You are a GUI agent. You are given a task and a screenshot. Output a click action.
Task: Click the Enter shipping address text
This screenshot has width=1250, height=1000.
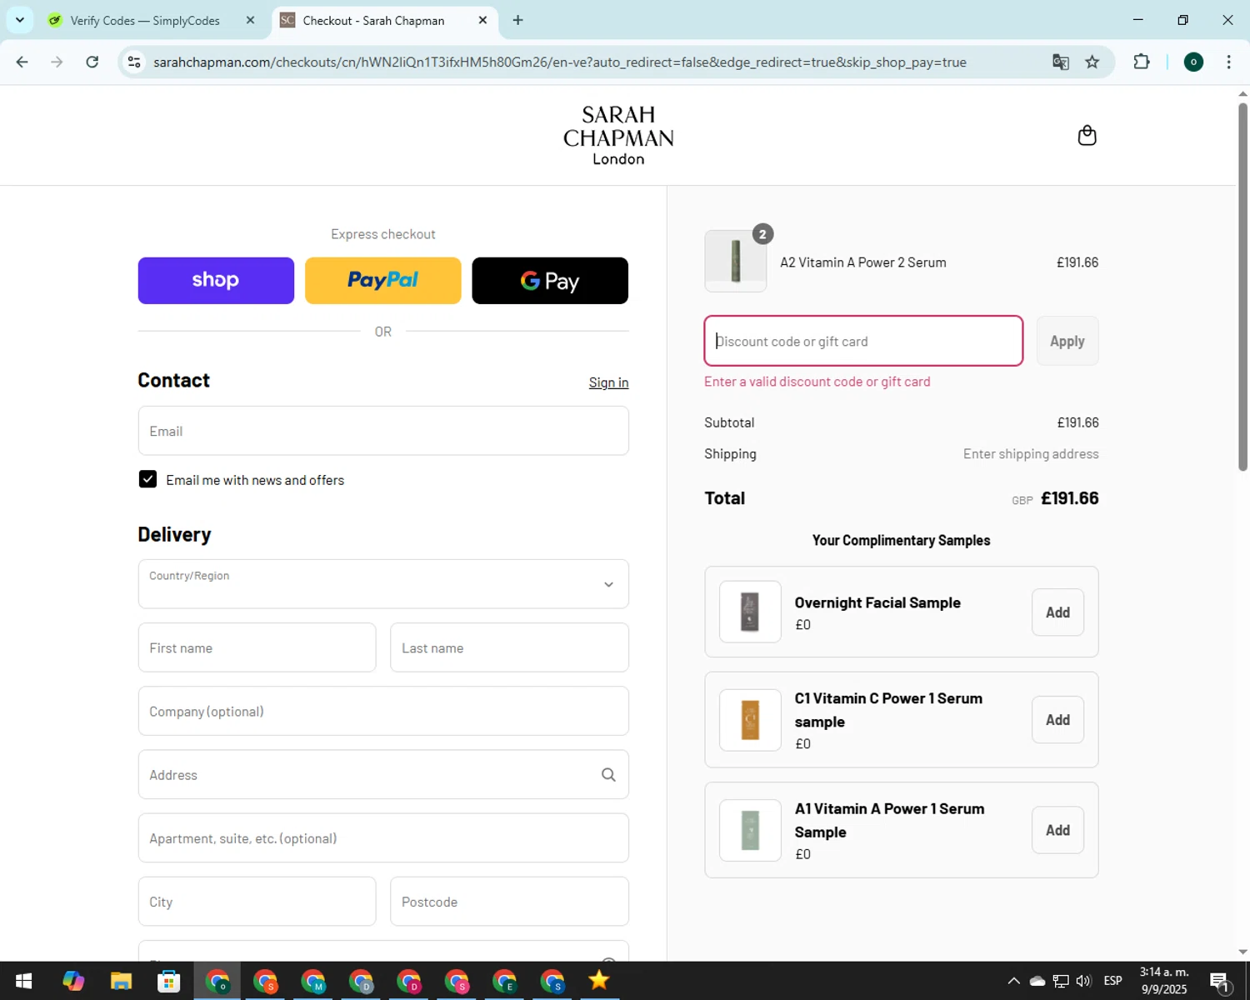click(x=1031, y=454)
